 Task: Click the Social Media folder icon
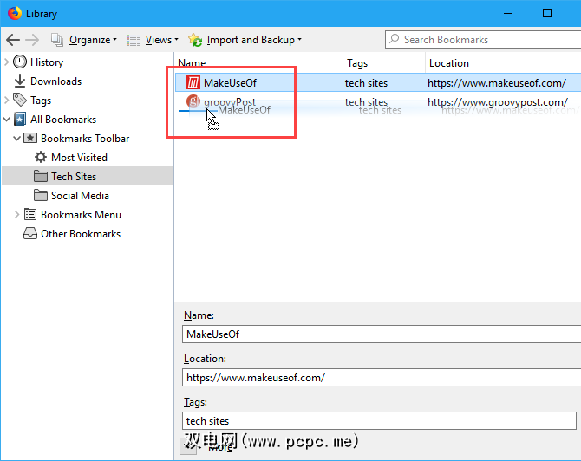[41, 195]
